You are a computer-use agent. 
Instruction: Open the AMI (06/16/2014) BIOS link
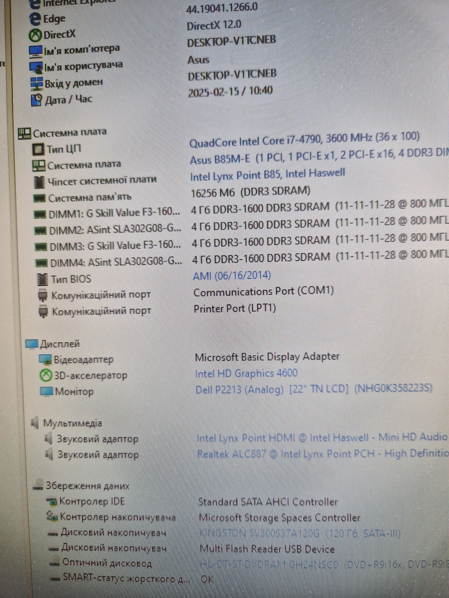pyautogui.click(x=232, y=275)
